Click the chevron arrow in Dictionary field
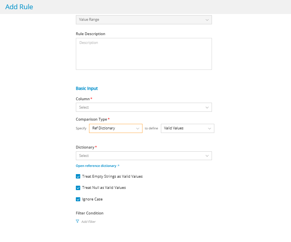 (x=207, y=156)
